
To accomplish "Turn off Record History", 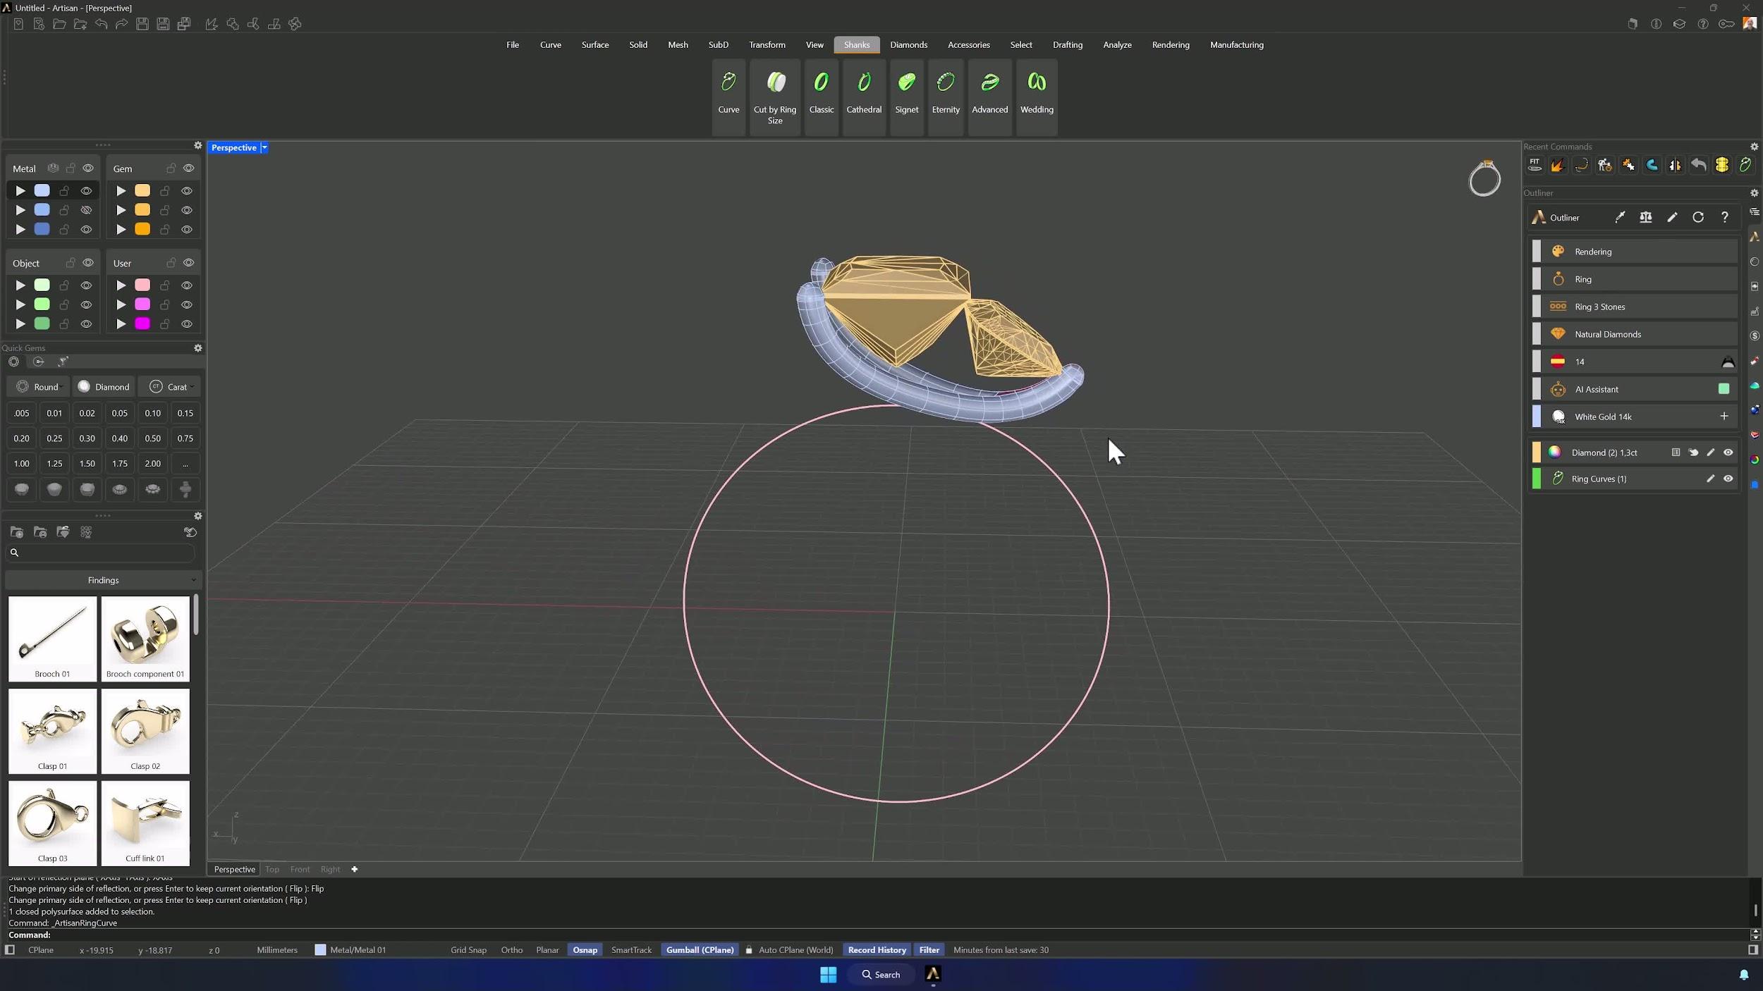I will 877,950.
